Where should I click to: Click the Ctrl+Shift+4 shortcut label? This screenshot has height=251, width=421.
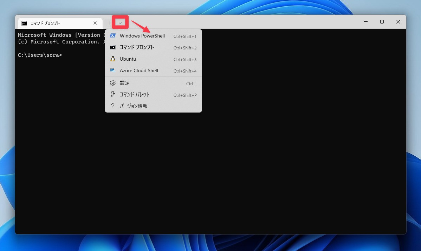[x=185, y=71]
